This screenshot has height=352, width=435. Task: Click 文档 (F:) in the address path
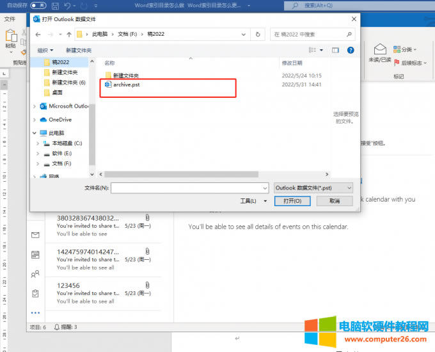coord(127,34)
